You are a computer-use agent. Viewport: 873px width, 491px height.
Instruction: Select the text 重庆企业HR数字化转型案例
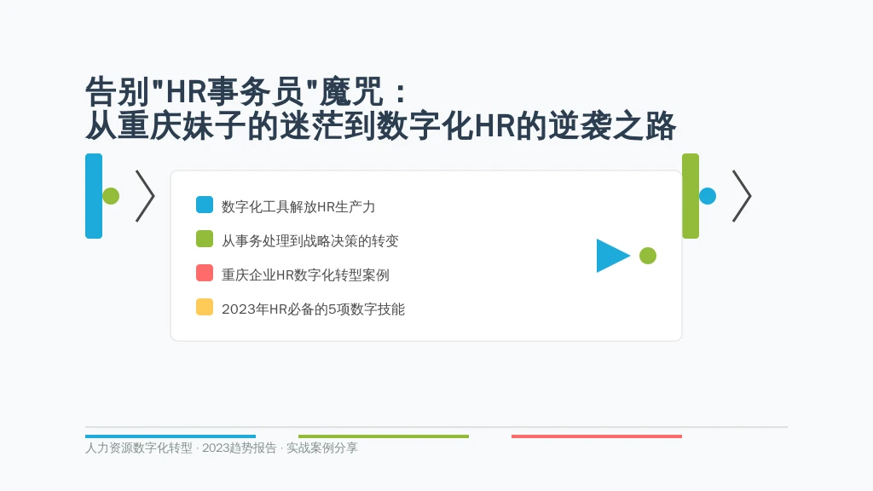(305, 274)
